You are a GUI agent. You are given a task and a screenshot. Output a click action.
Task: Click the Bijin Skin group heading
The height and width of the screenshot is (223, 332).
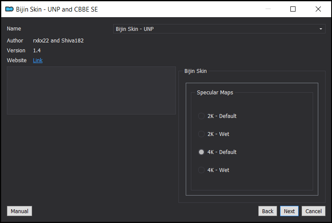pyautogui.click(x=196, y=71)
